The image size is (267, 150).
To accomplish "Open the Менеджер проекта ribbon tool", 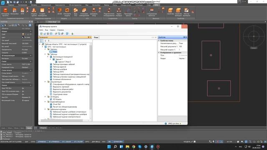I will coord(5,12).
